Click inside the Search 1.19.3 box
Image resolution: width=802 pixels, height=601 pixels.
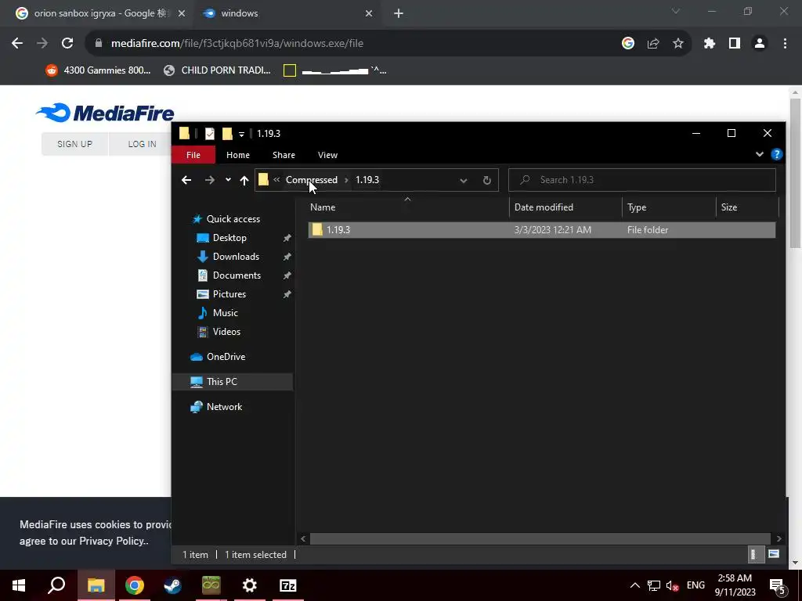pyautogui.click(x=642, y=180)
